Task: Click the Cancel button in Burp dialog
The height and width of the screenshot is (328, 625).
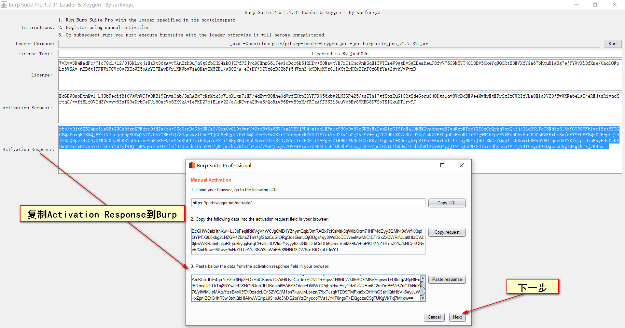Action: click(434, 317)
